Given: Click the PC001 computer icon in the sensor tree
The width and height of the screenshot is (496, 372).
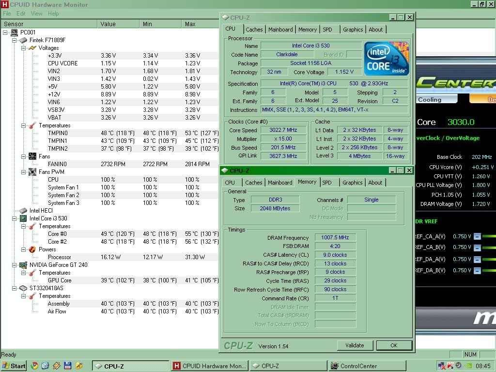Looking at the screenshot, I should (x=14, y=32).
